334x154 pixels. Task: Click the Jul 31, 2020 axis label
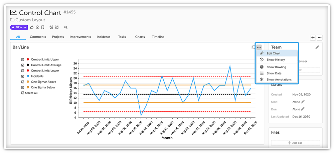click(x=83, y=128)
